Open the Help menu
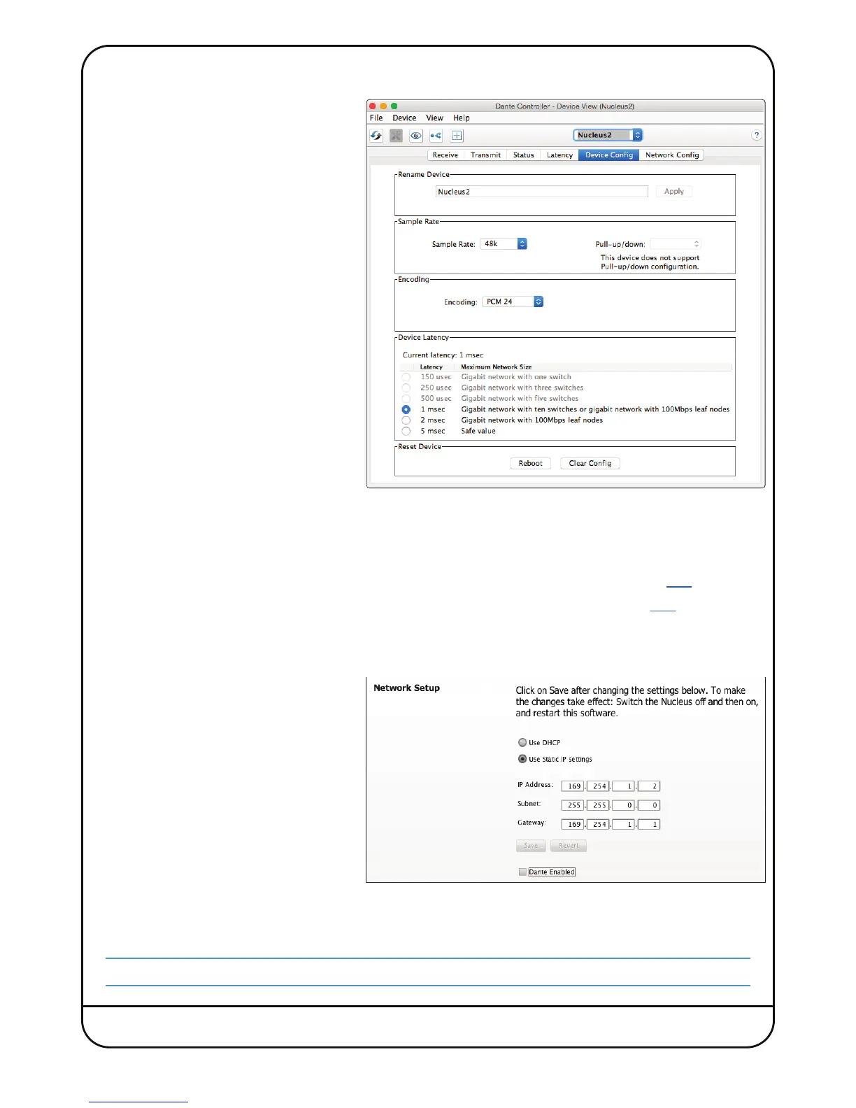856x1108 pixels. (462, 118)
